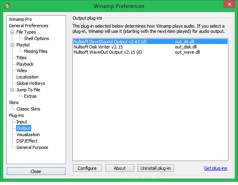Select Localization in the tree
Viewport: 238px width, 185px height.
coord(28,77)
